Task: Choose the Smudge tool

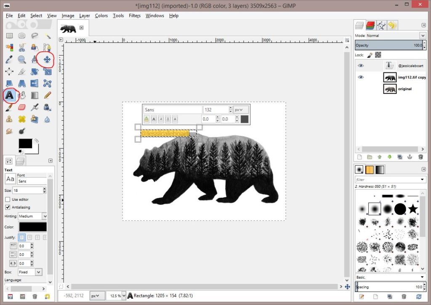Action: [9, 131]
